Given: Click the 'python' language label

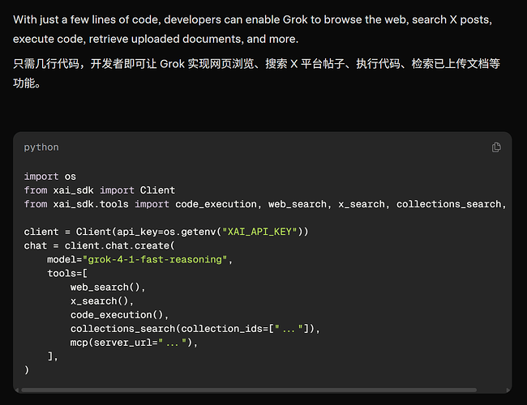Looking at the screenshot, I should (x=41, y=147).
